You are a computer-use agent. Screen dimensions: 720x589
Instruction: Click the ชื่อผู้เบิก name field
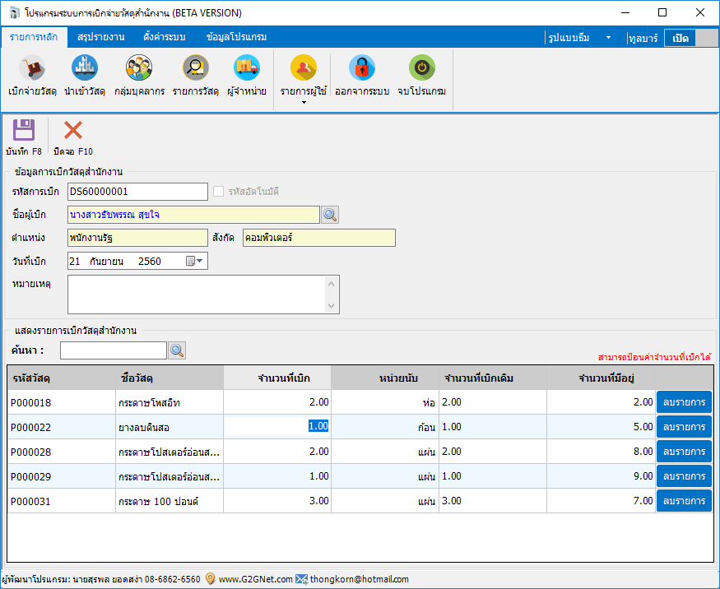click(193, 215)
